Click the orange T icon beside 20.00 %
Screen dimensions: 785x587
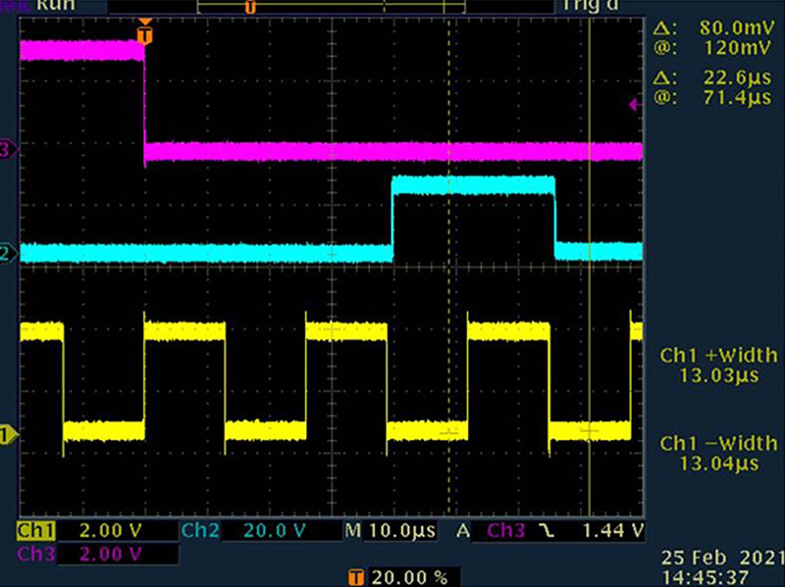click(x=357, y=576)
